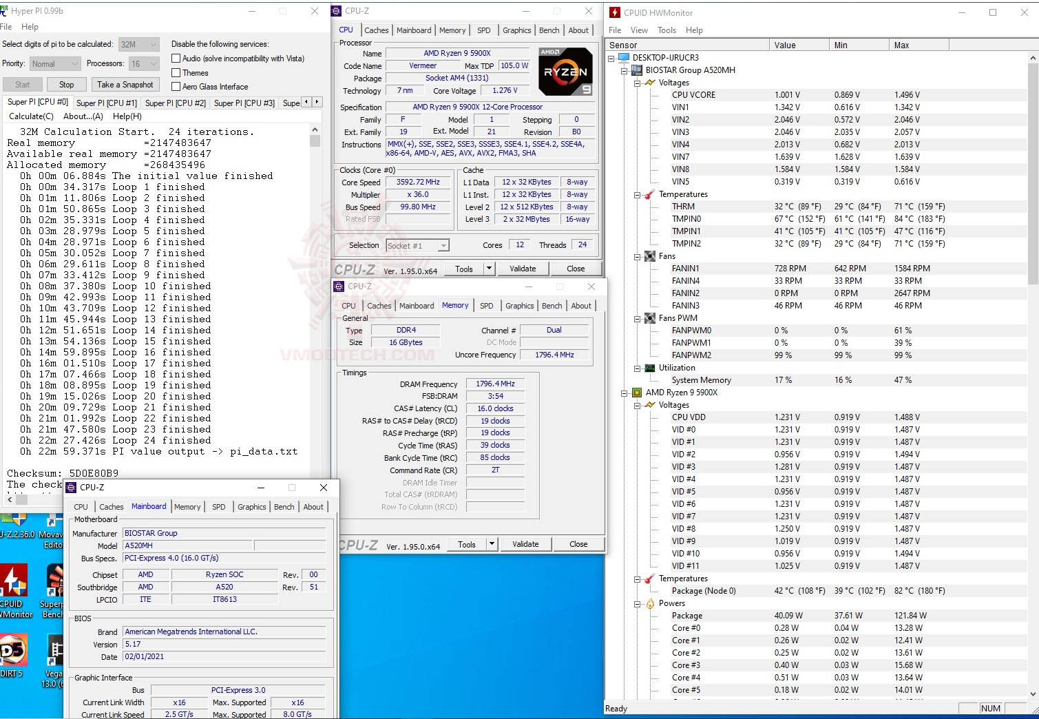The width and height of the screenshot is (1039, 719).
Task: Click the Sensor column header
Action: [x=687, y=45]
